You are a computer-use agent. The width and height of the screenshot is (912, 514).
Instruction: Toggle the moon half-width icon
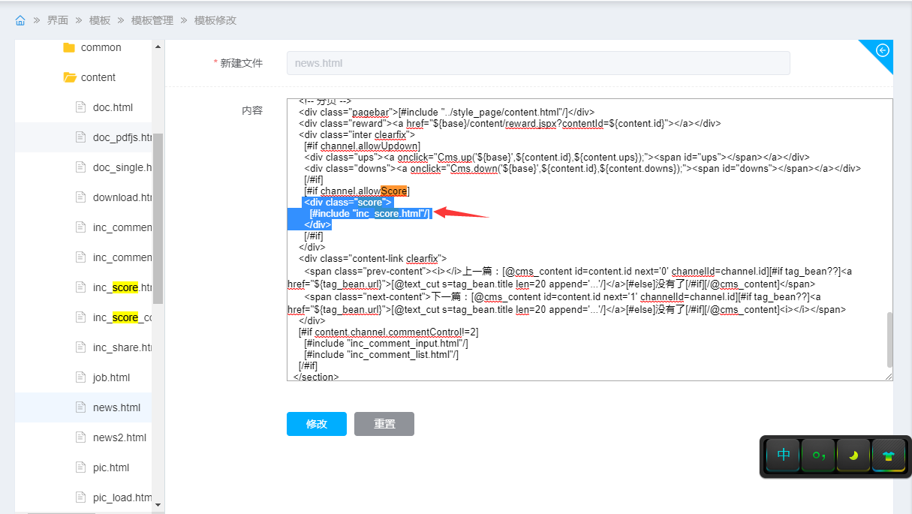point(853,455)
